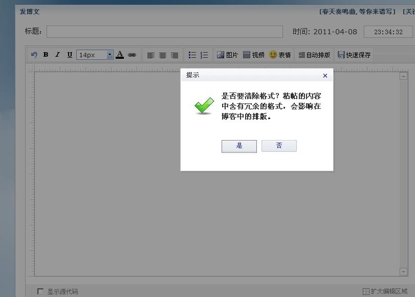The width and height of the screenshot is (415, 297).
Task: Click the editor scrollbar down arrow
Action: tap(403, 271)
